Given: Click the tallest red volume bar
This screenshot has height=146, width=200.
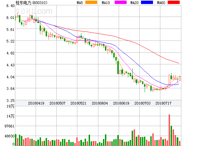Looking at the screenshot, I should [169, 130].
